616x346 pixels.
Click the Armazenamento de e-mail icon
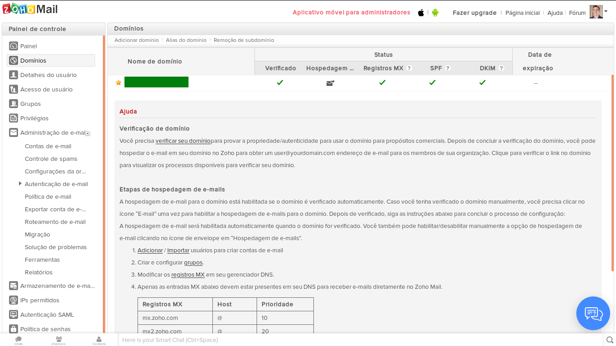pos(14,286)
